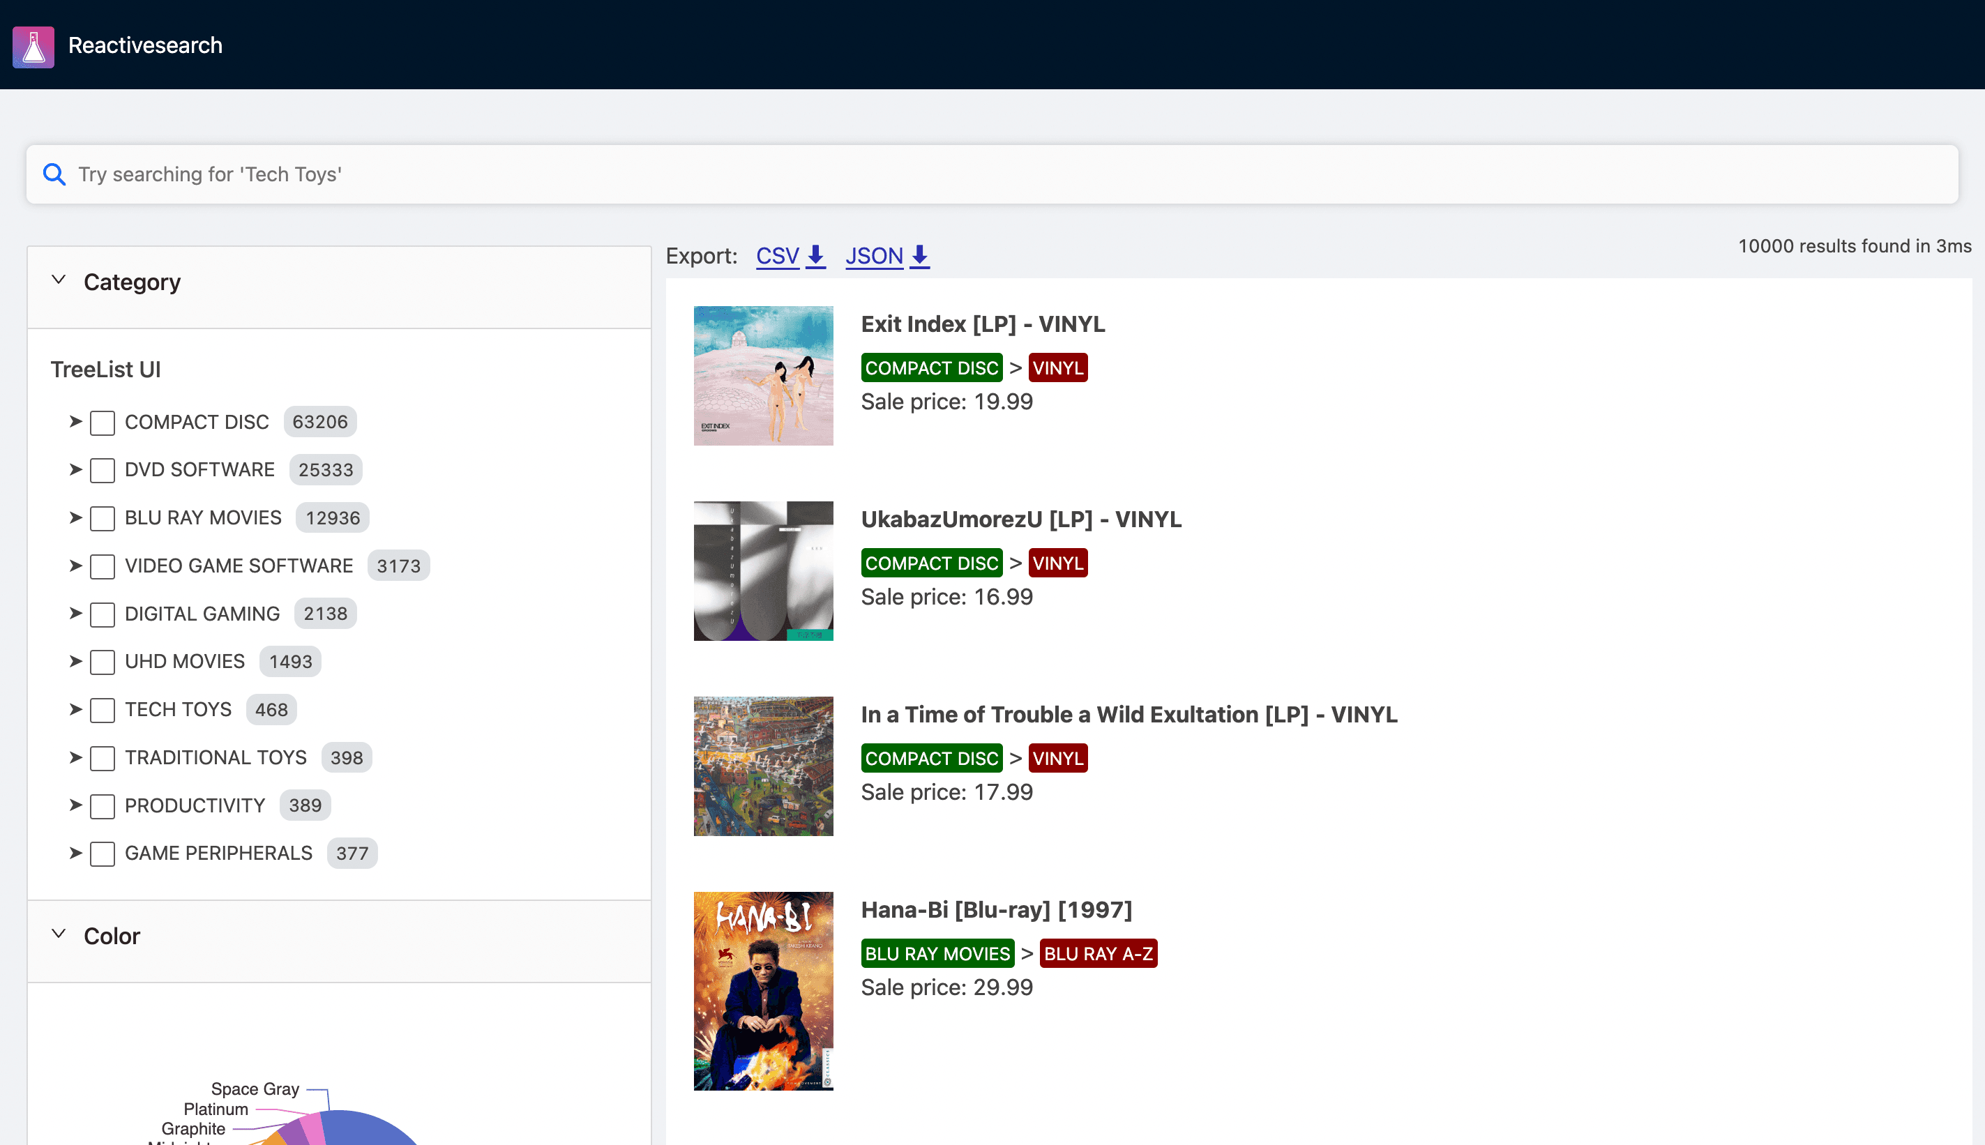1985x1145 pixels.
Task: Select the BLU RAY MOVIES checkbox
Action: point(103,518)
